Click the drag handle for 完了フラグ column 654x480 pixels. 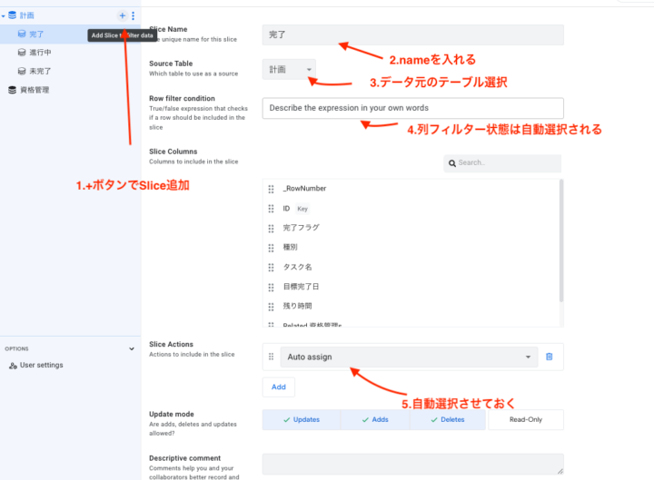(x=271, y=228)
